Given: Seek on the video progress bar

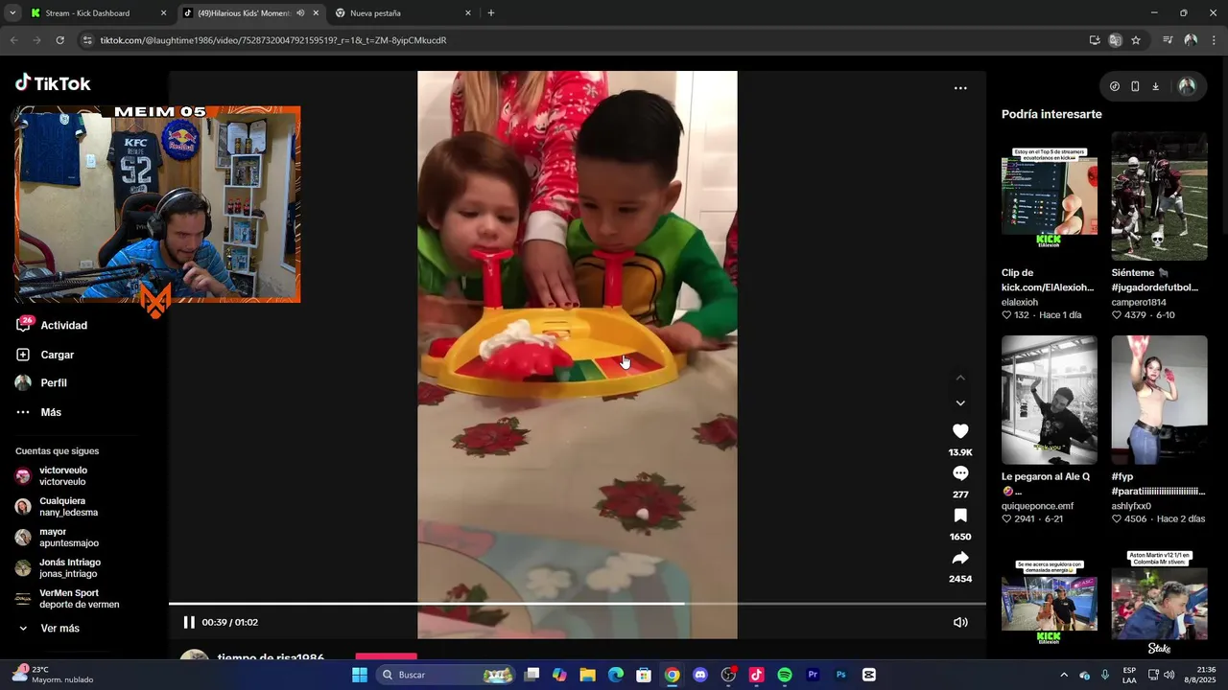Looking at the screenshot, I should pyautogui.click(x=577, y=604).
